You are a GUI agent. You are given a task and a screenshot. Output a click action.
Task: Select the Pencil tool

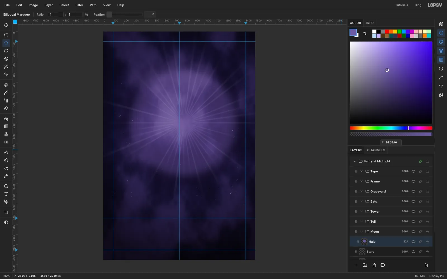6,93
